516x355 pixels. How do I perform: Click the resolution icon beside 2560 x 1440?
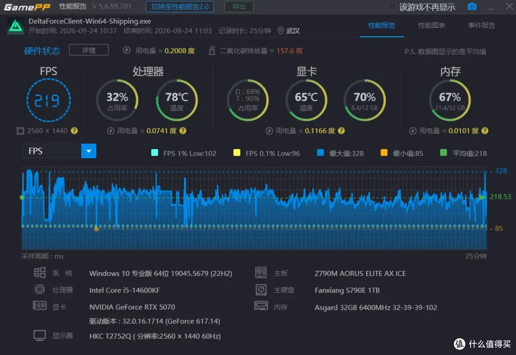tap(21, 131)
